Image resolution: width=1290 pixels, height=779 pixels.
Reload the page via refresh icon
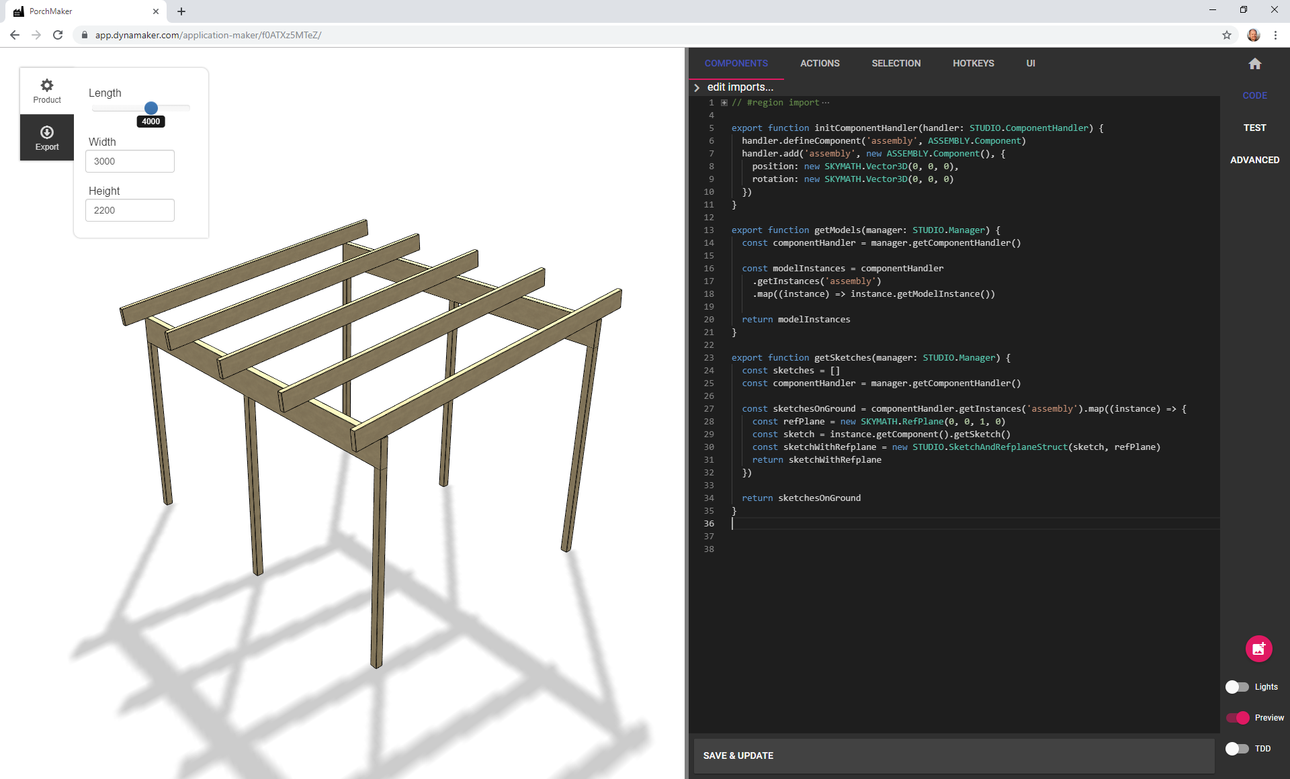(58, 35)
